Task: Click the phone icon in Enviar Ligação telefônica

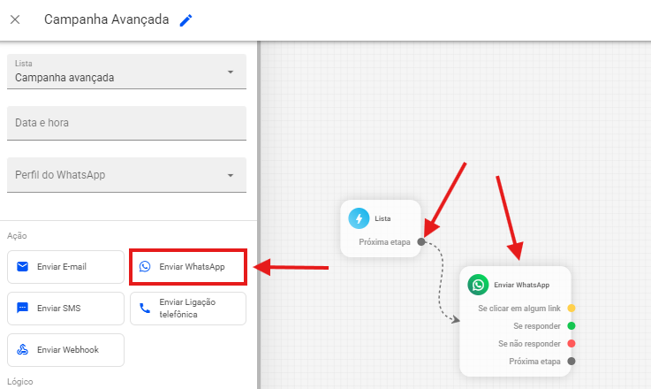Action: 145,308
